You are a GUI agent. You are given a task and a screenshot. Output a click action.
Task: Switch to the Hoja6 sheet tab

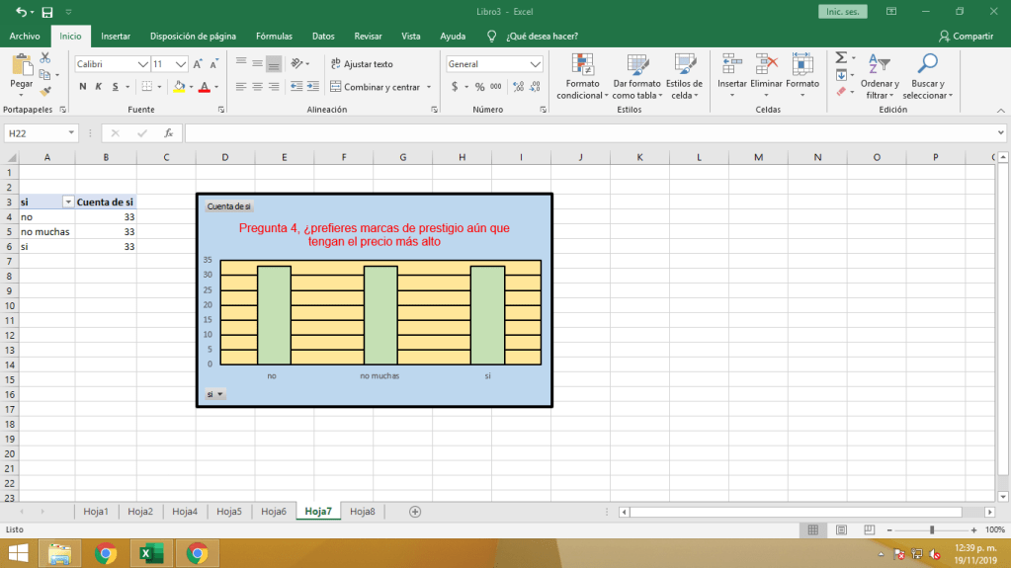pyautogui.click(x=273, y=512)
